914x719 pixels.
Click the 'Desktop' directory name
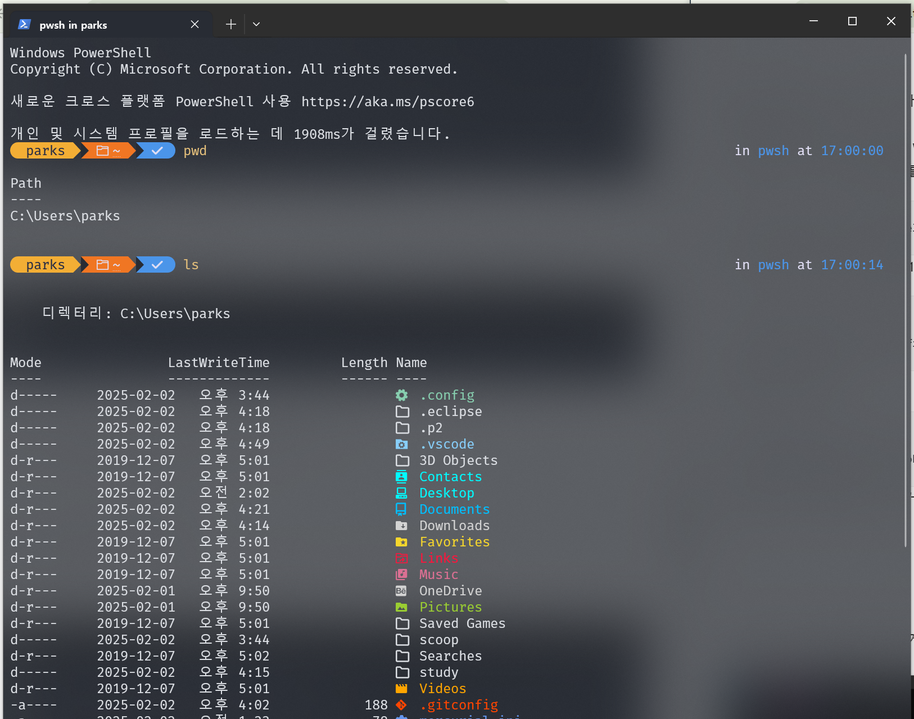[x=447, y=493]
